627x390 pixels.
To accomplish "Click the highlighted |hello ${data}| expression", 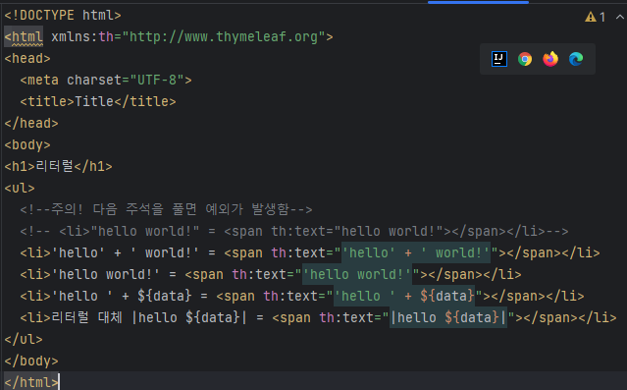I will (x=448, y=318).
